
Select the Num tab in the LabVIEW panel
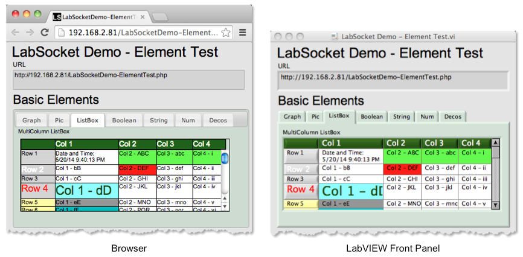point(427,116)
